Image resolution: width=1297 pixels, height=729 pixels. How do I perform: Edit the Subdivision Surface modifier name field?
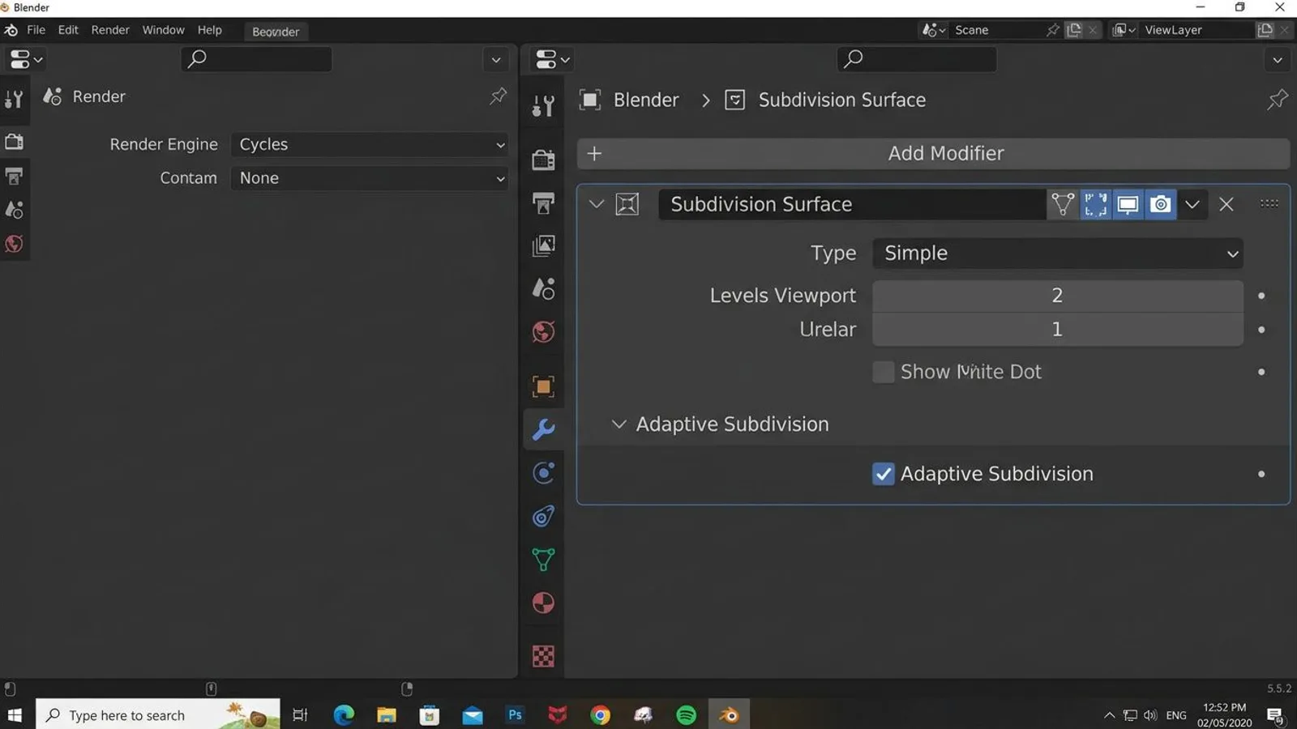(851, 204)
